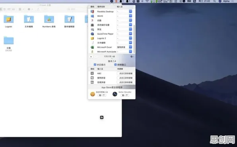Open the Logoist folder in Finder
This screenshot has width=237, height=147.
[x=9, y=19]
